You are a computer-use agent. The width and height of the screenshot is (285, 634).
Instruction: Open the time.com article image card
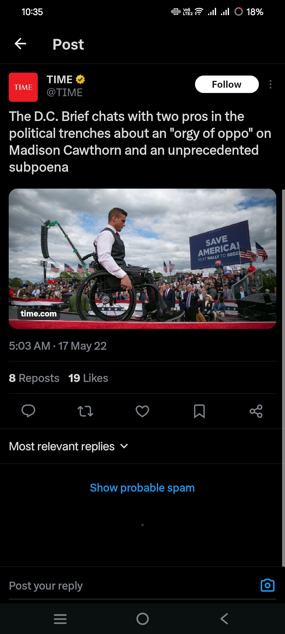[x=142, y=259]
